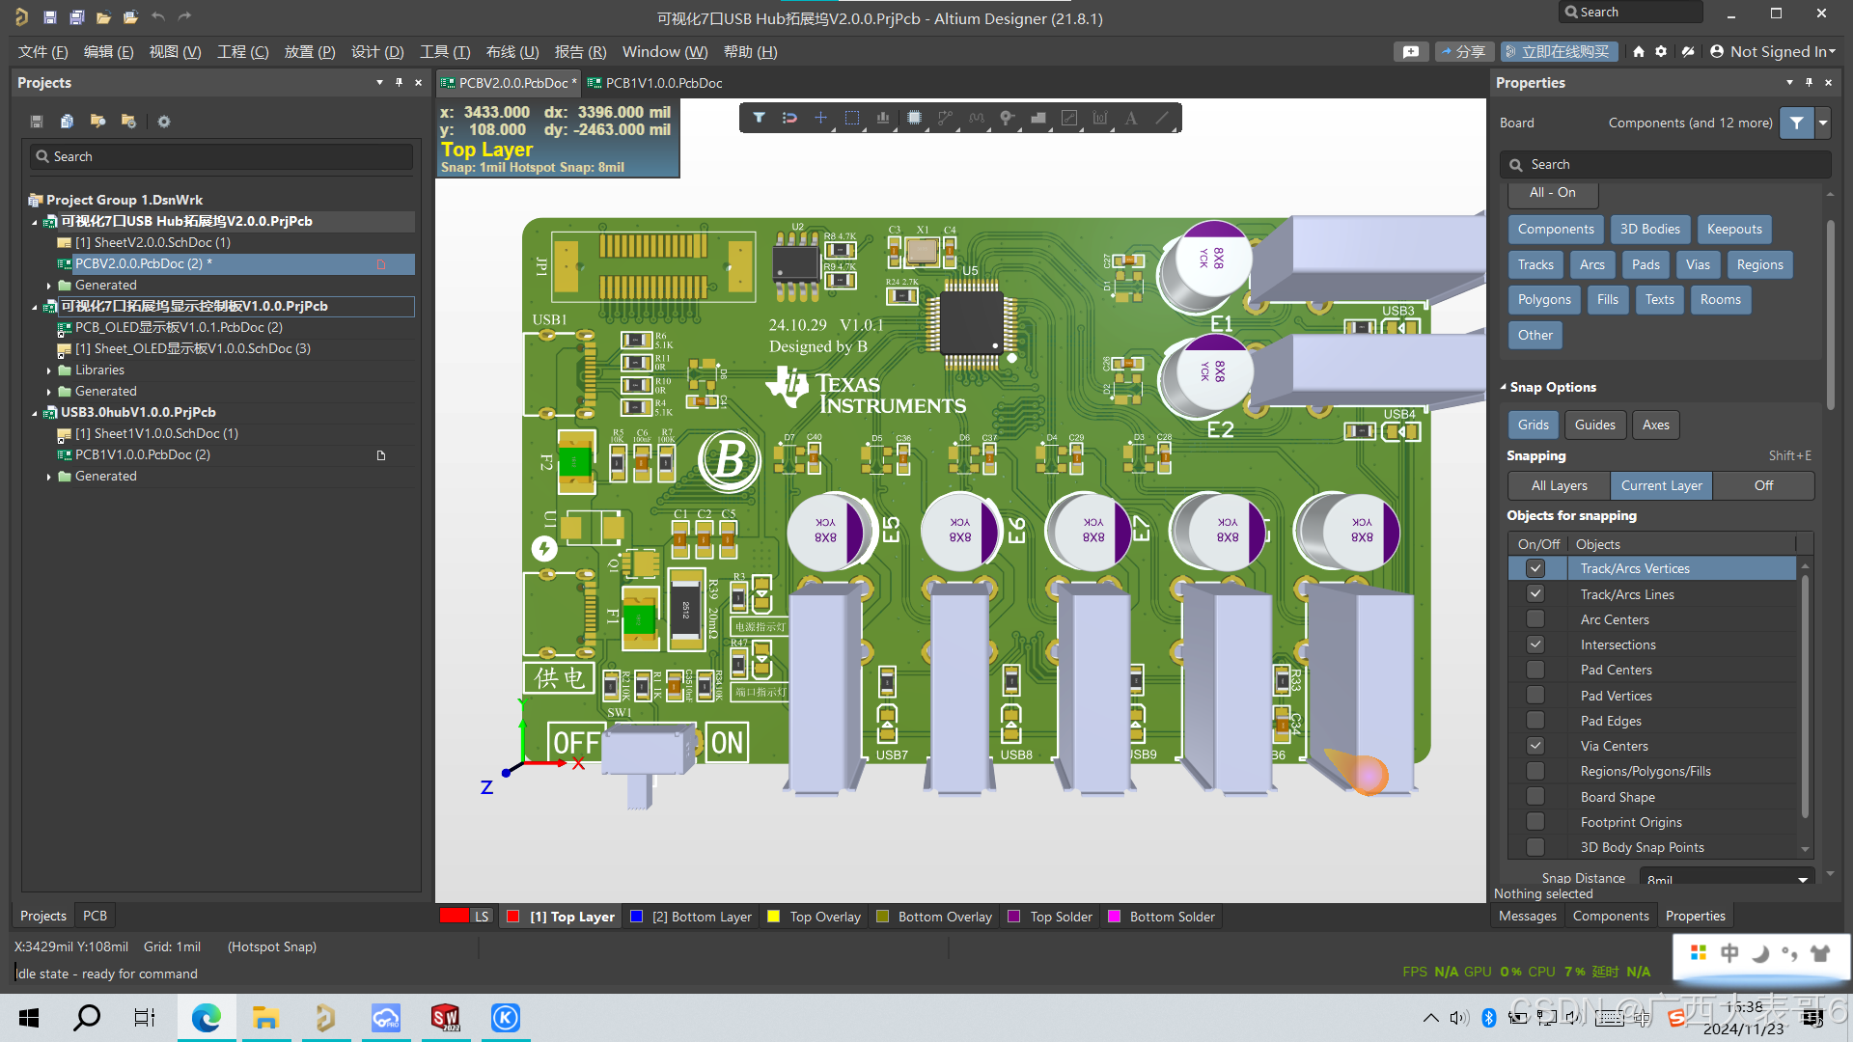Click the place via icon in Active Bar
The height and width of the screenshot is (1042, 1853).
[x=1007, y=118]
